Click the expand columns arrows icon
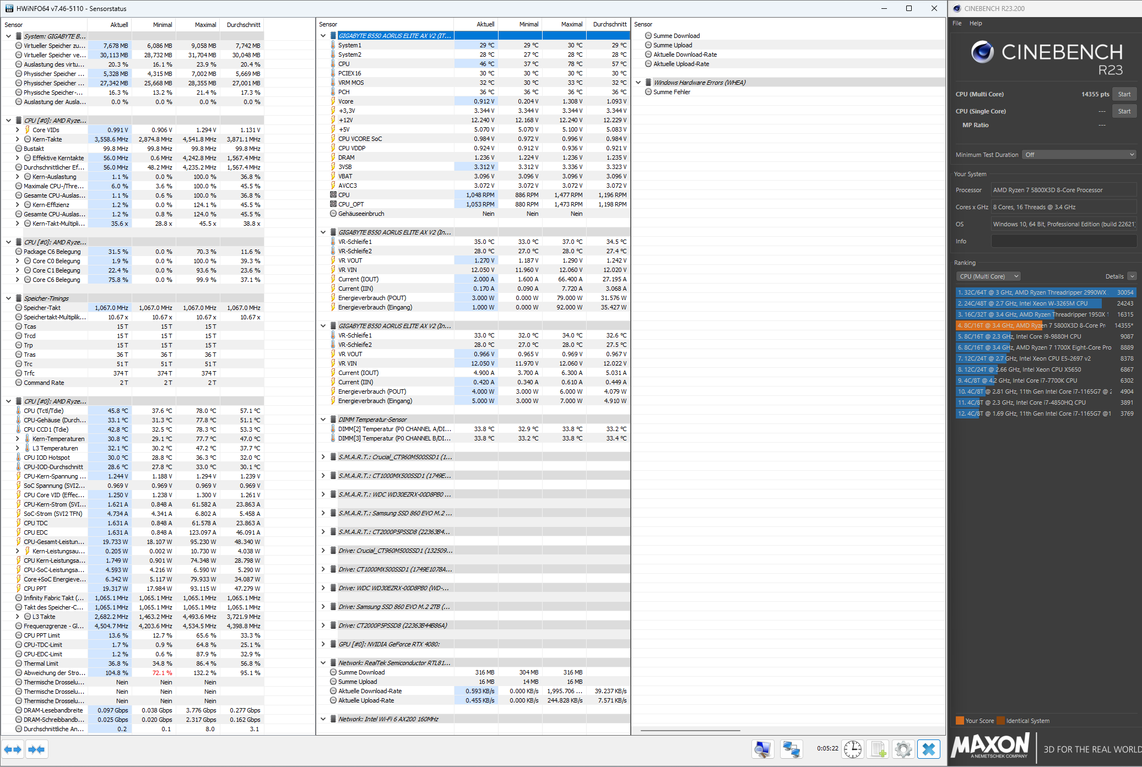Image resolution: width=1142 pixels, height=767 pixels. [x=13, y=749]
